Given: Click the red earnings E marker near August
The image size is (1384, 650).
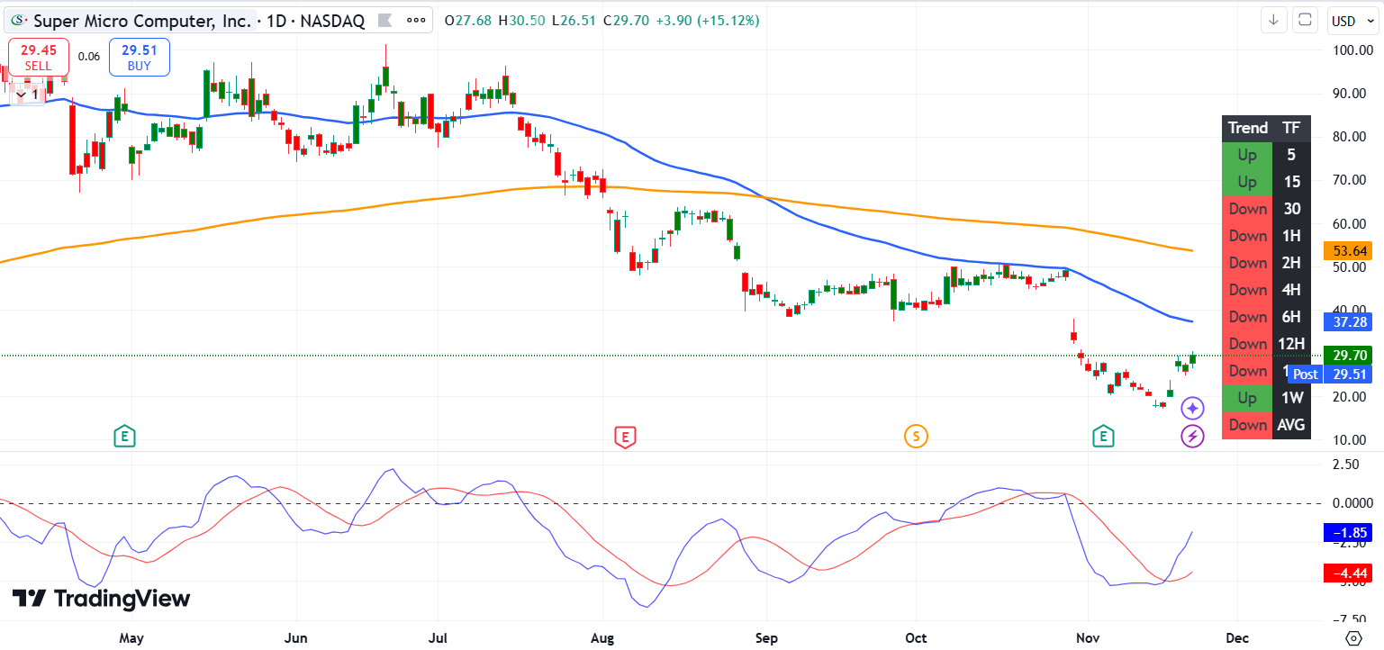Looking at the screenshot, I should click(624, 438).
